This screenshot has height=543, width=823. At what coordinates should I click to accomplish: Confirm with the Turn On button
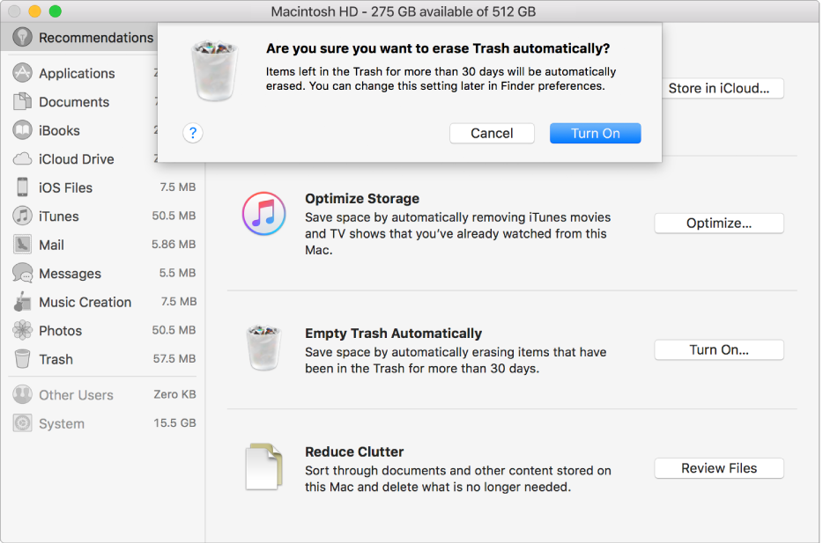point(595,133)
